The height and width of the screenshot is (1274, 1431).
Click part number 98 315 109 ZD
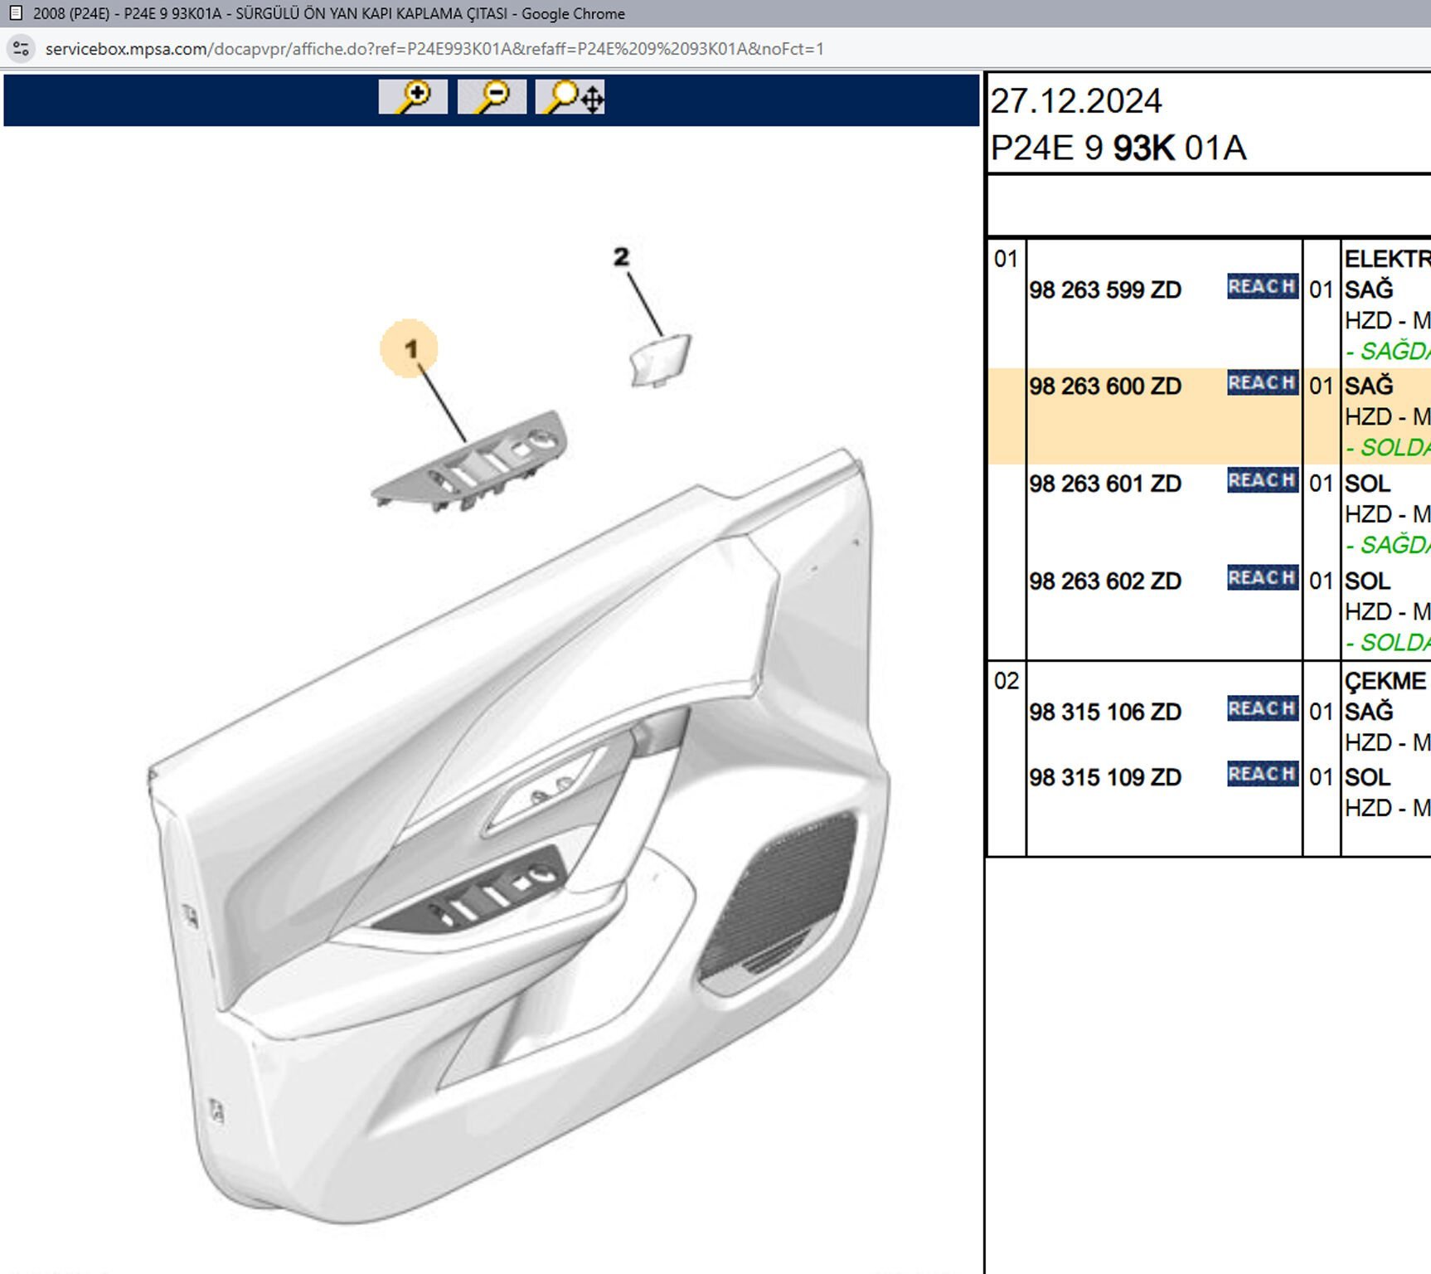[1104, 778]
